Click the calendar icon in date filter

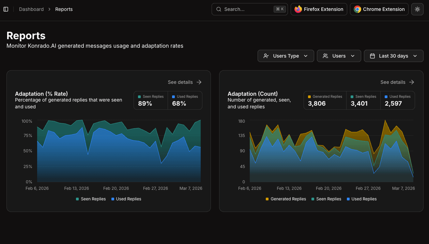point(372,56)
